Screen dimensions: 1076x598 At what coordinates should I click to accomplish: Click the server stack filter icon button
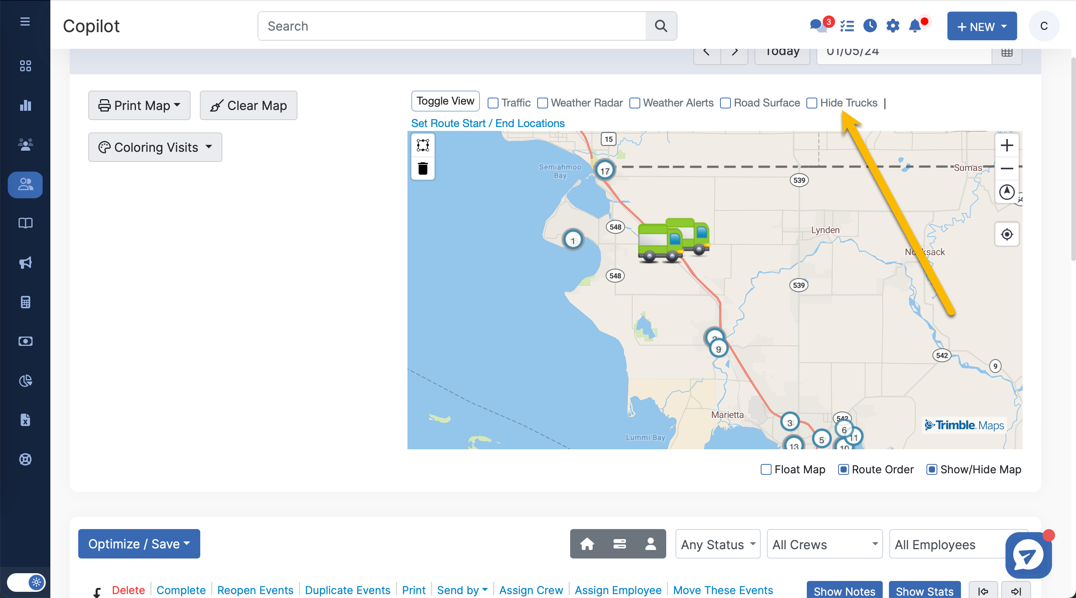pos(619,544)
